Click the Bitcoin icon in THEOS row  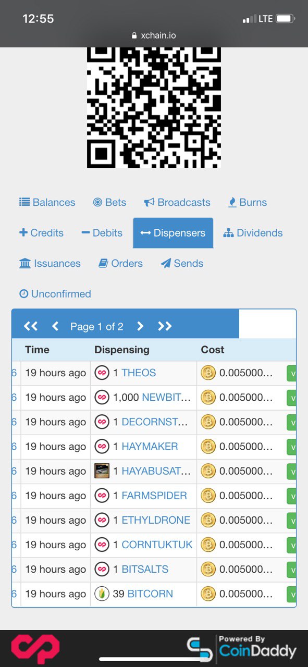[208, 373]
